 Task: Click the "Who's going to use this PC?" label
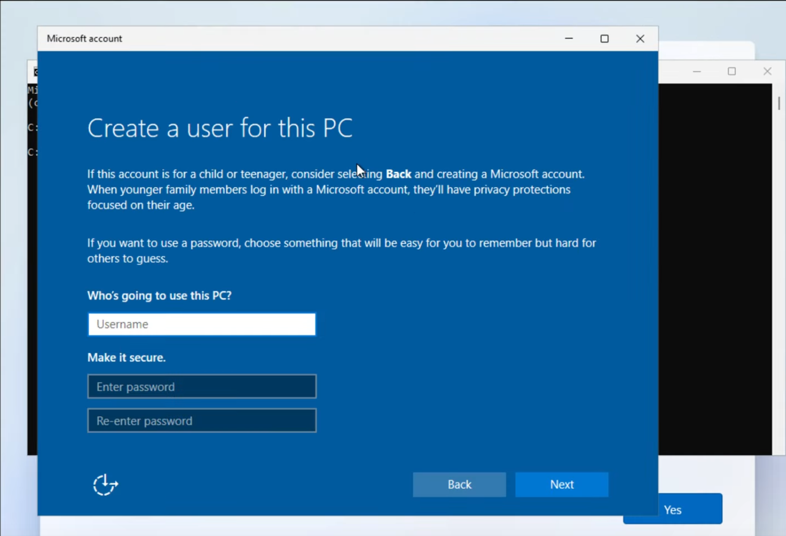[x=159, y=296]
